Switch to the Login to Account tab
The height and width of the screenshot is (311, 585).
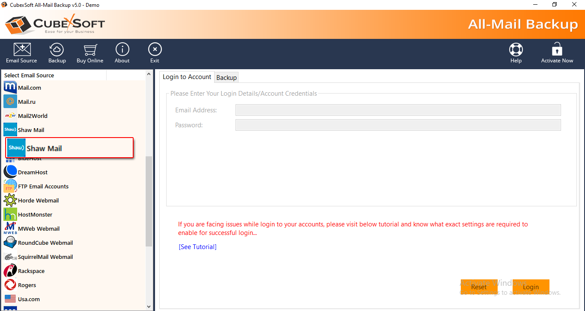pos(187,77)
